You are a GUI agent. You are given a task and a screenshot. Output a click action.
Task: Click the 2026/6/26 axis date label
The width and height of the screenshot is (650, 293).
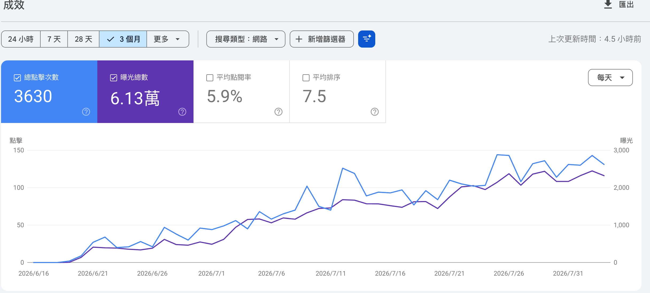152,273
